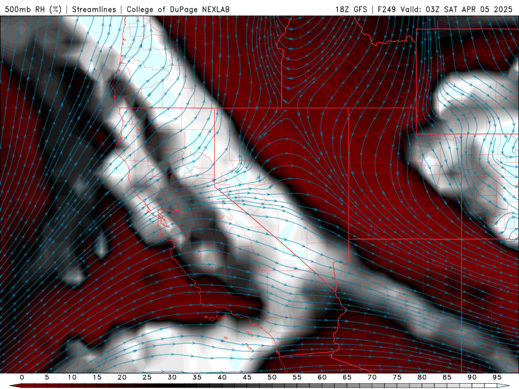Screen dimensions: 519x389
Task: Click the colorbar label '95'
Action: coord(497,377)
